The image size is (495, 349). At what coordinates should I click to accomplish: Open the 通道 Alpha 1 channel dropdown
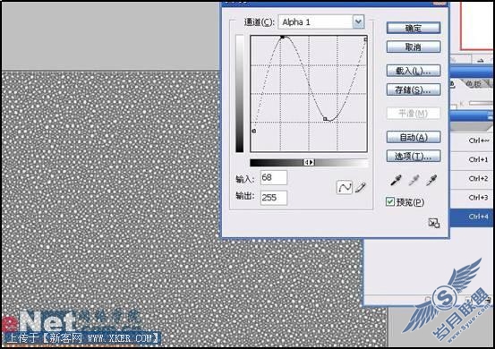tap(321, 21)
